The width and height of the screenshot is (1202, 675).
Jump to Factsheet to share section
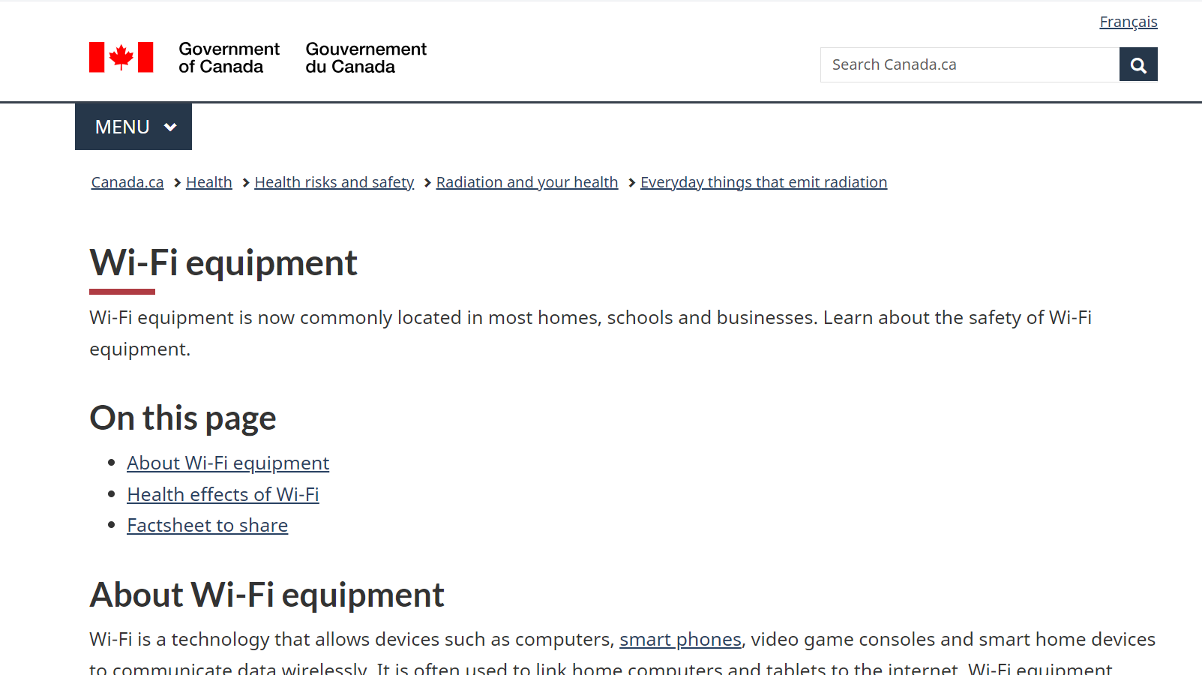pyautogui.click(x=207, y=525)
